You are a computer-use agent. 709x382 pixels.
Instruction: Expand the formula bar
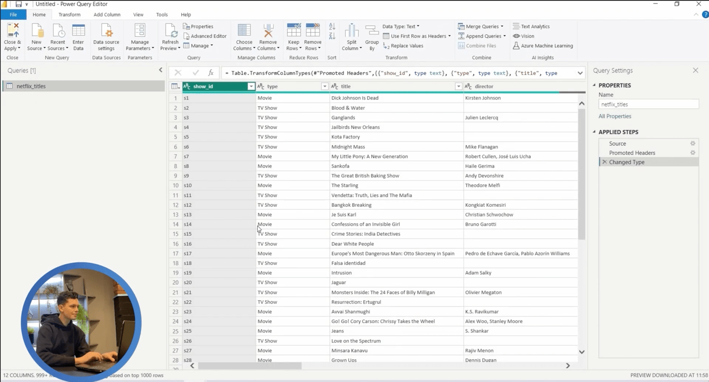click(x=580, y=73)
